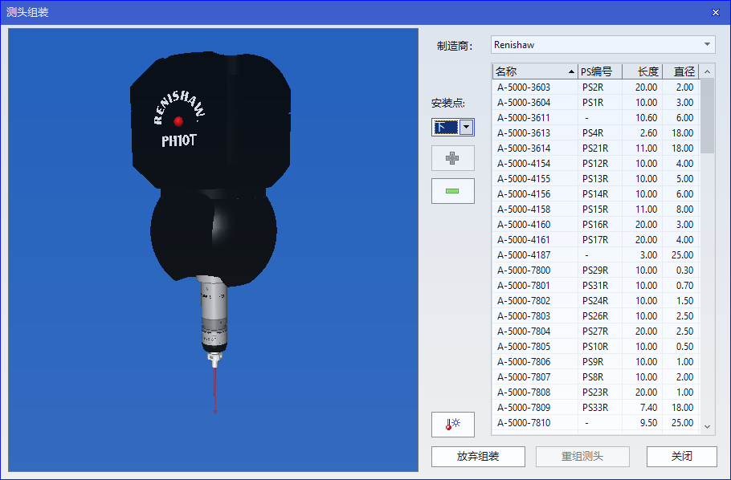Select row A-5000-3603
731x480 pixels.
point(596,87)
